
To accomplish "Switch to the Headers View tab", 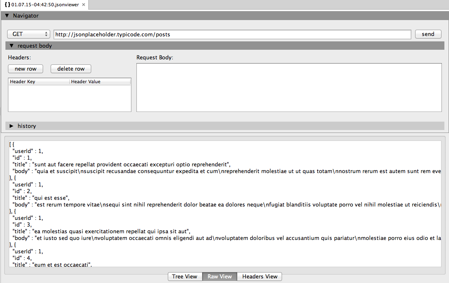I will coord(259,276).
